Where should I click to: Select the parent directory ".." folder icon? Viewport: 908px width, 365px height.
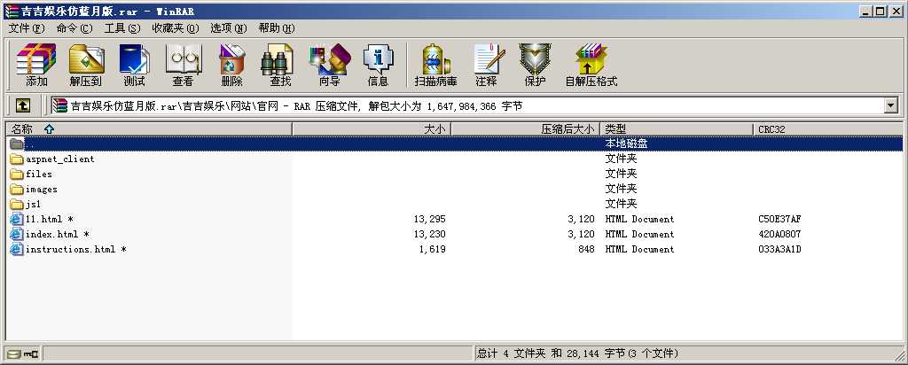point(17,144)
